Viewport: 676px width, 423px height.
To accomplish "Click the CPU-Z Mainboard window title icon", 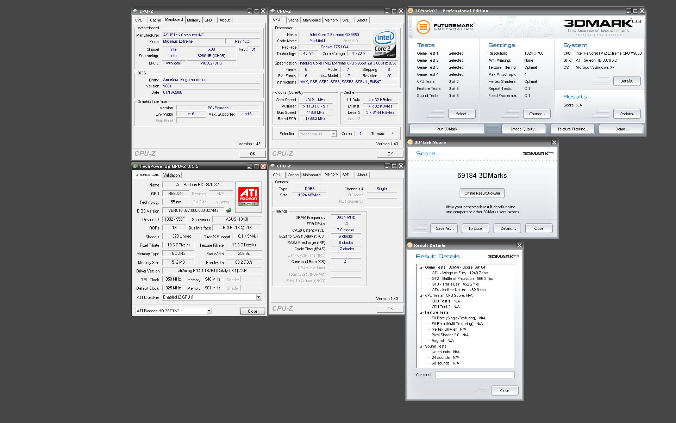I will point(135,11).
